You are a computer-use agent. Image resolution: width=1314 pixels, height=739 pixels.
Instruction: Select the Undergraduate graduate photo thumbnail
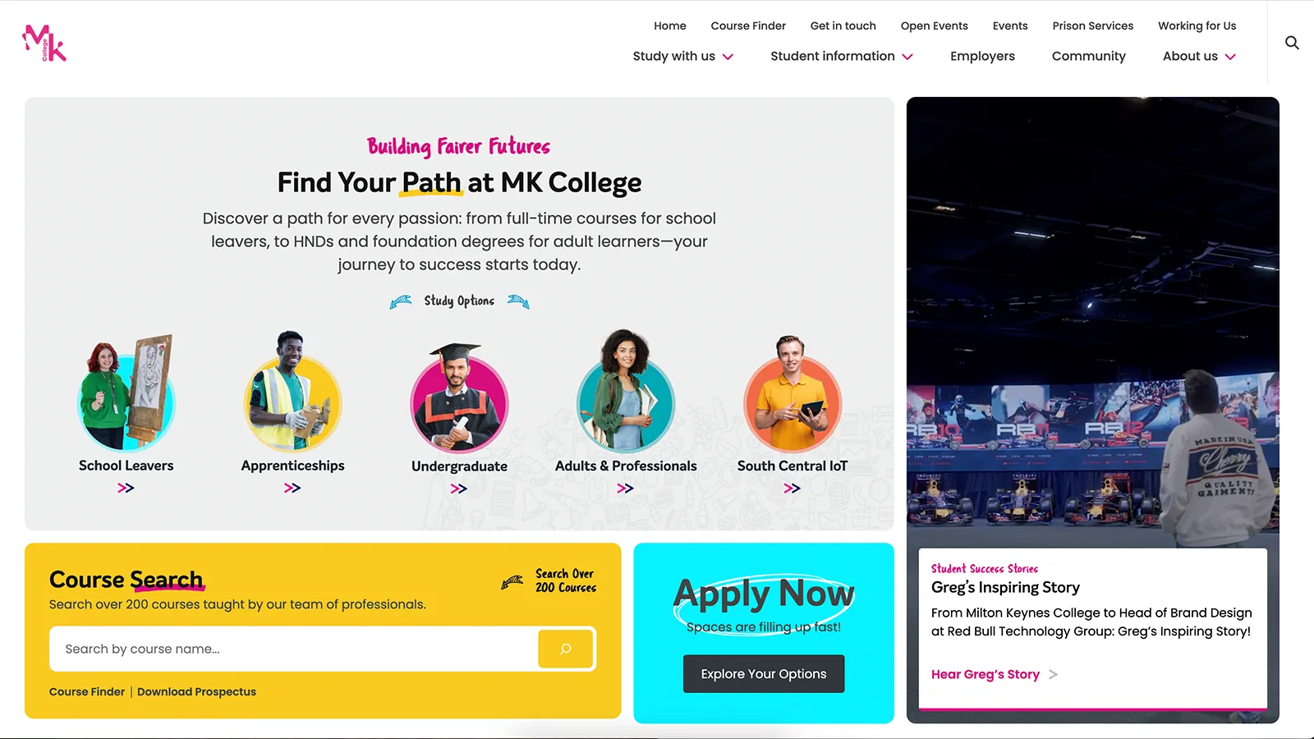[459, 398]
